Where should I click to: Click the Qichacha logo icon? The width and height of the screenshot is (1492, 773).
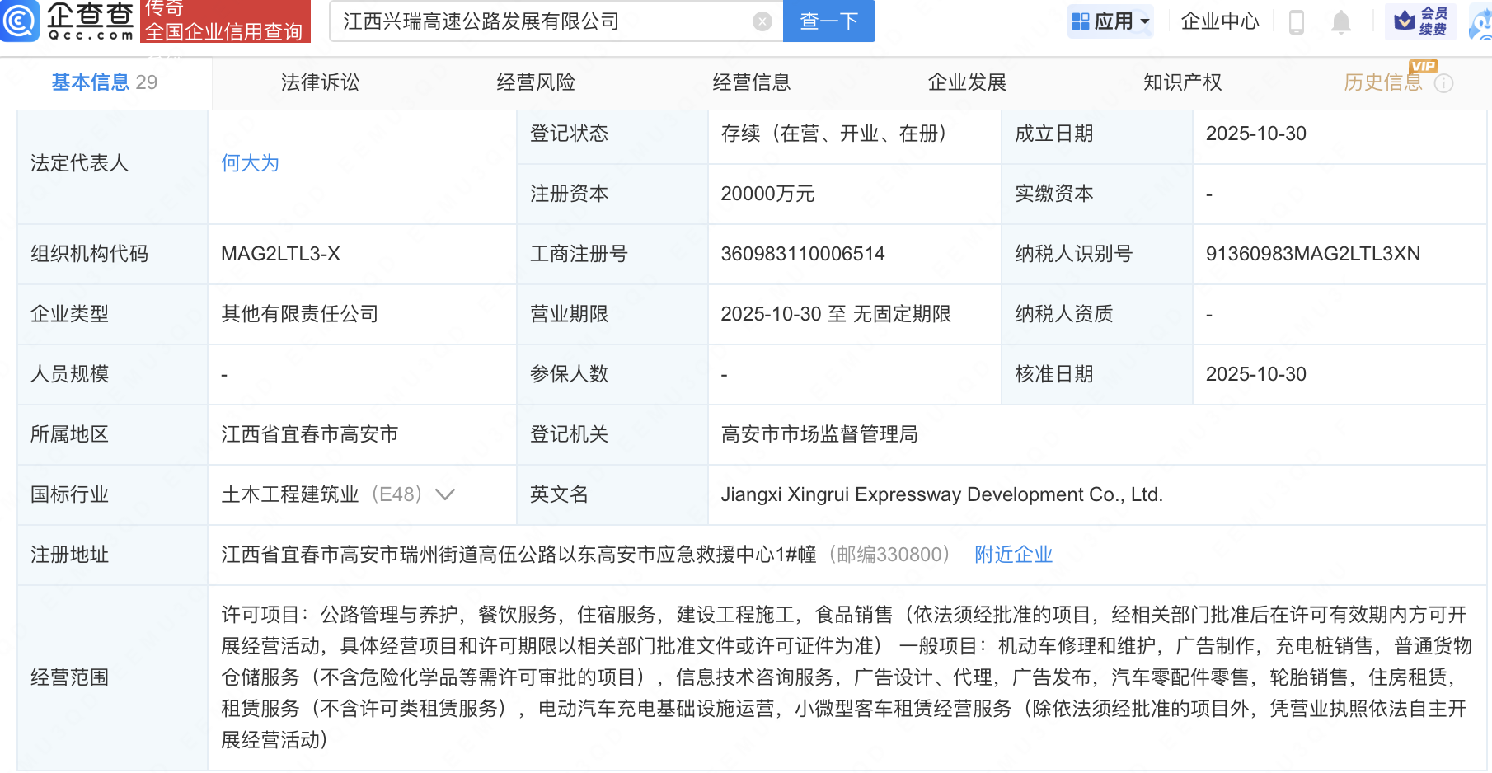click(x=20, y=21)
